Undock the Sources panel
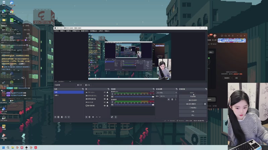The width and height of the screenshot is (268, 150). (x=108, y=89)
